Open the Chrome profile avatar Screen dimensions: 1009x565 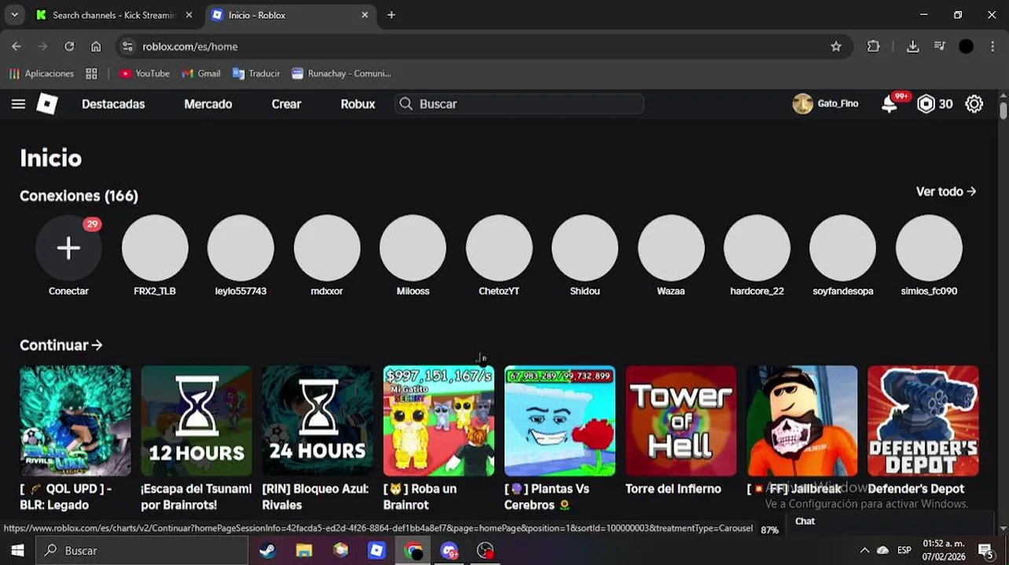point(967,46)
